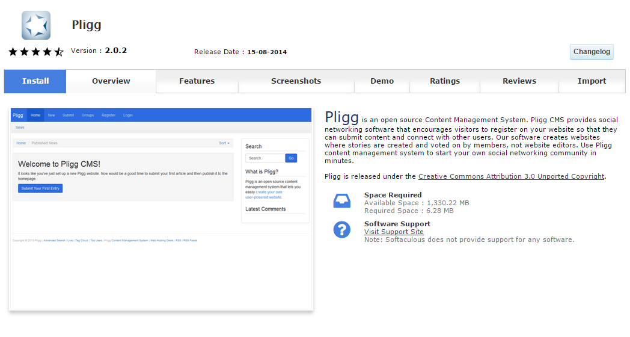Click the Pligg star logo icon
Image resolution: width=630 pixels, height=337 pixels.
36,25
